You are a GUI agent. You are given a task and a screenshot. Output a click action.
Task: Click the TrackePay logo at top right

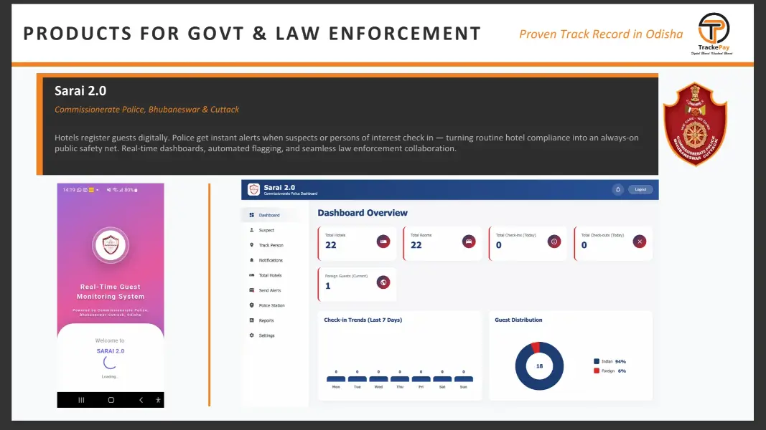pyautogui.click(x=714, y=30)
